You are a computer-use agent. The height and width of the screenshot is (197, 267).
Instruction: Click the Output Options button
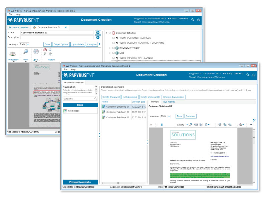pyautogui.click(x=61, y=44)
